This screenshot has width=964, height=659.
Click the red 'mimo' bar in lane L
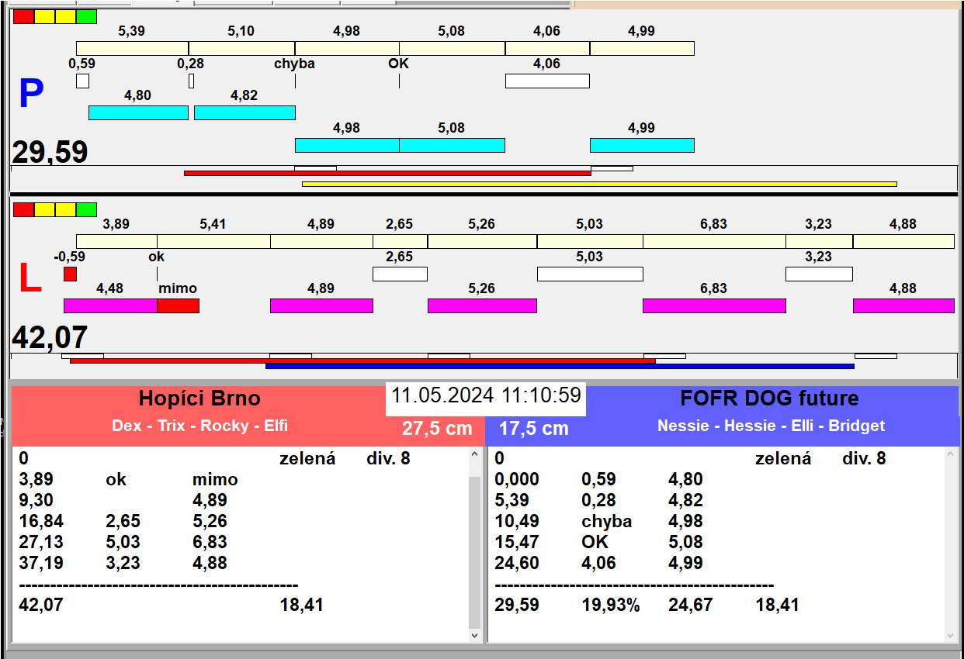click(178, 305)
